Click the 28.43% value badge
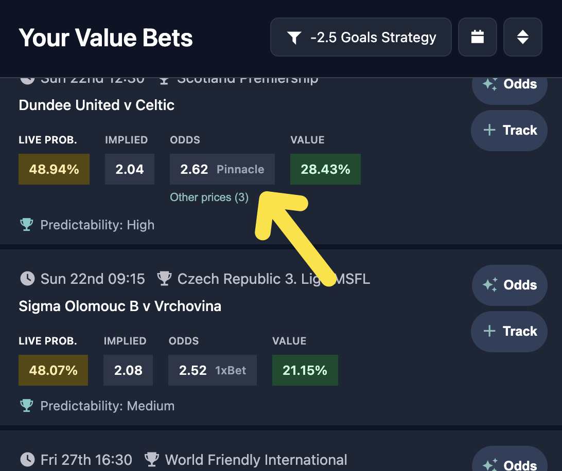562x471 pixels. pos(325,169)
